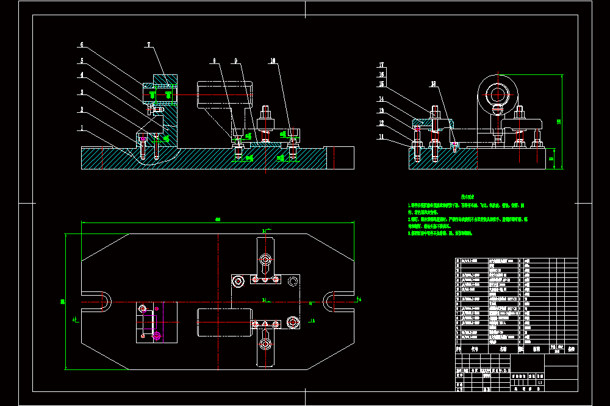This screenshot has width=610, height=406.
Task: Click part callout number 1
Action: pos(82,127)
